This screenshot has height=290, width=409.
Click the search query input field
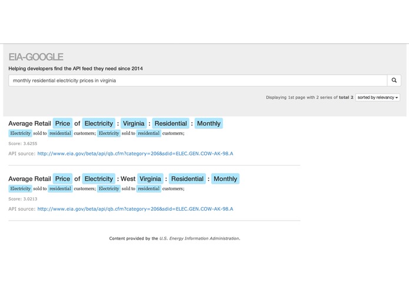[198, 80]
